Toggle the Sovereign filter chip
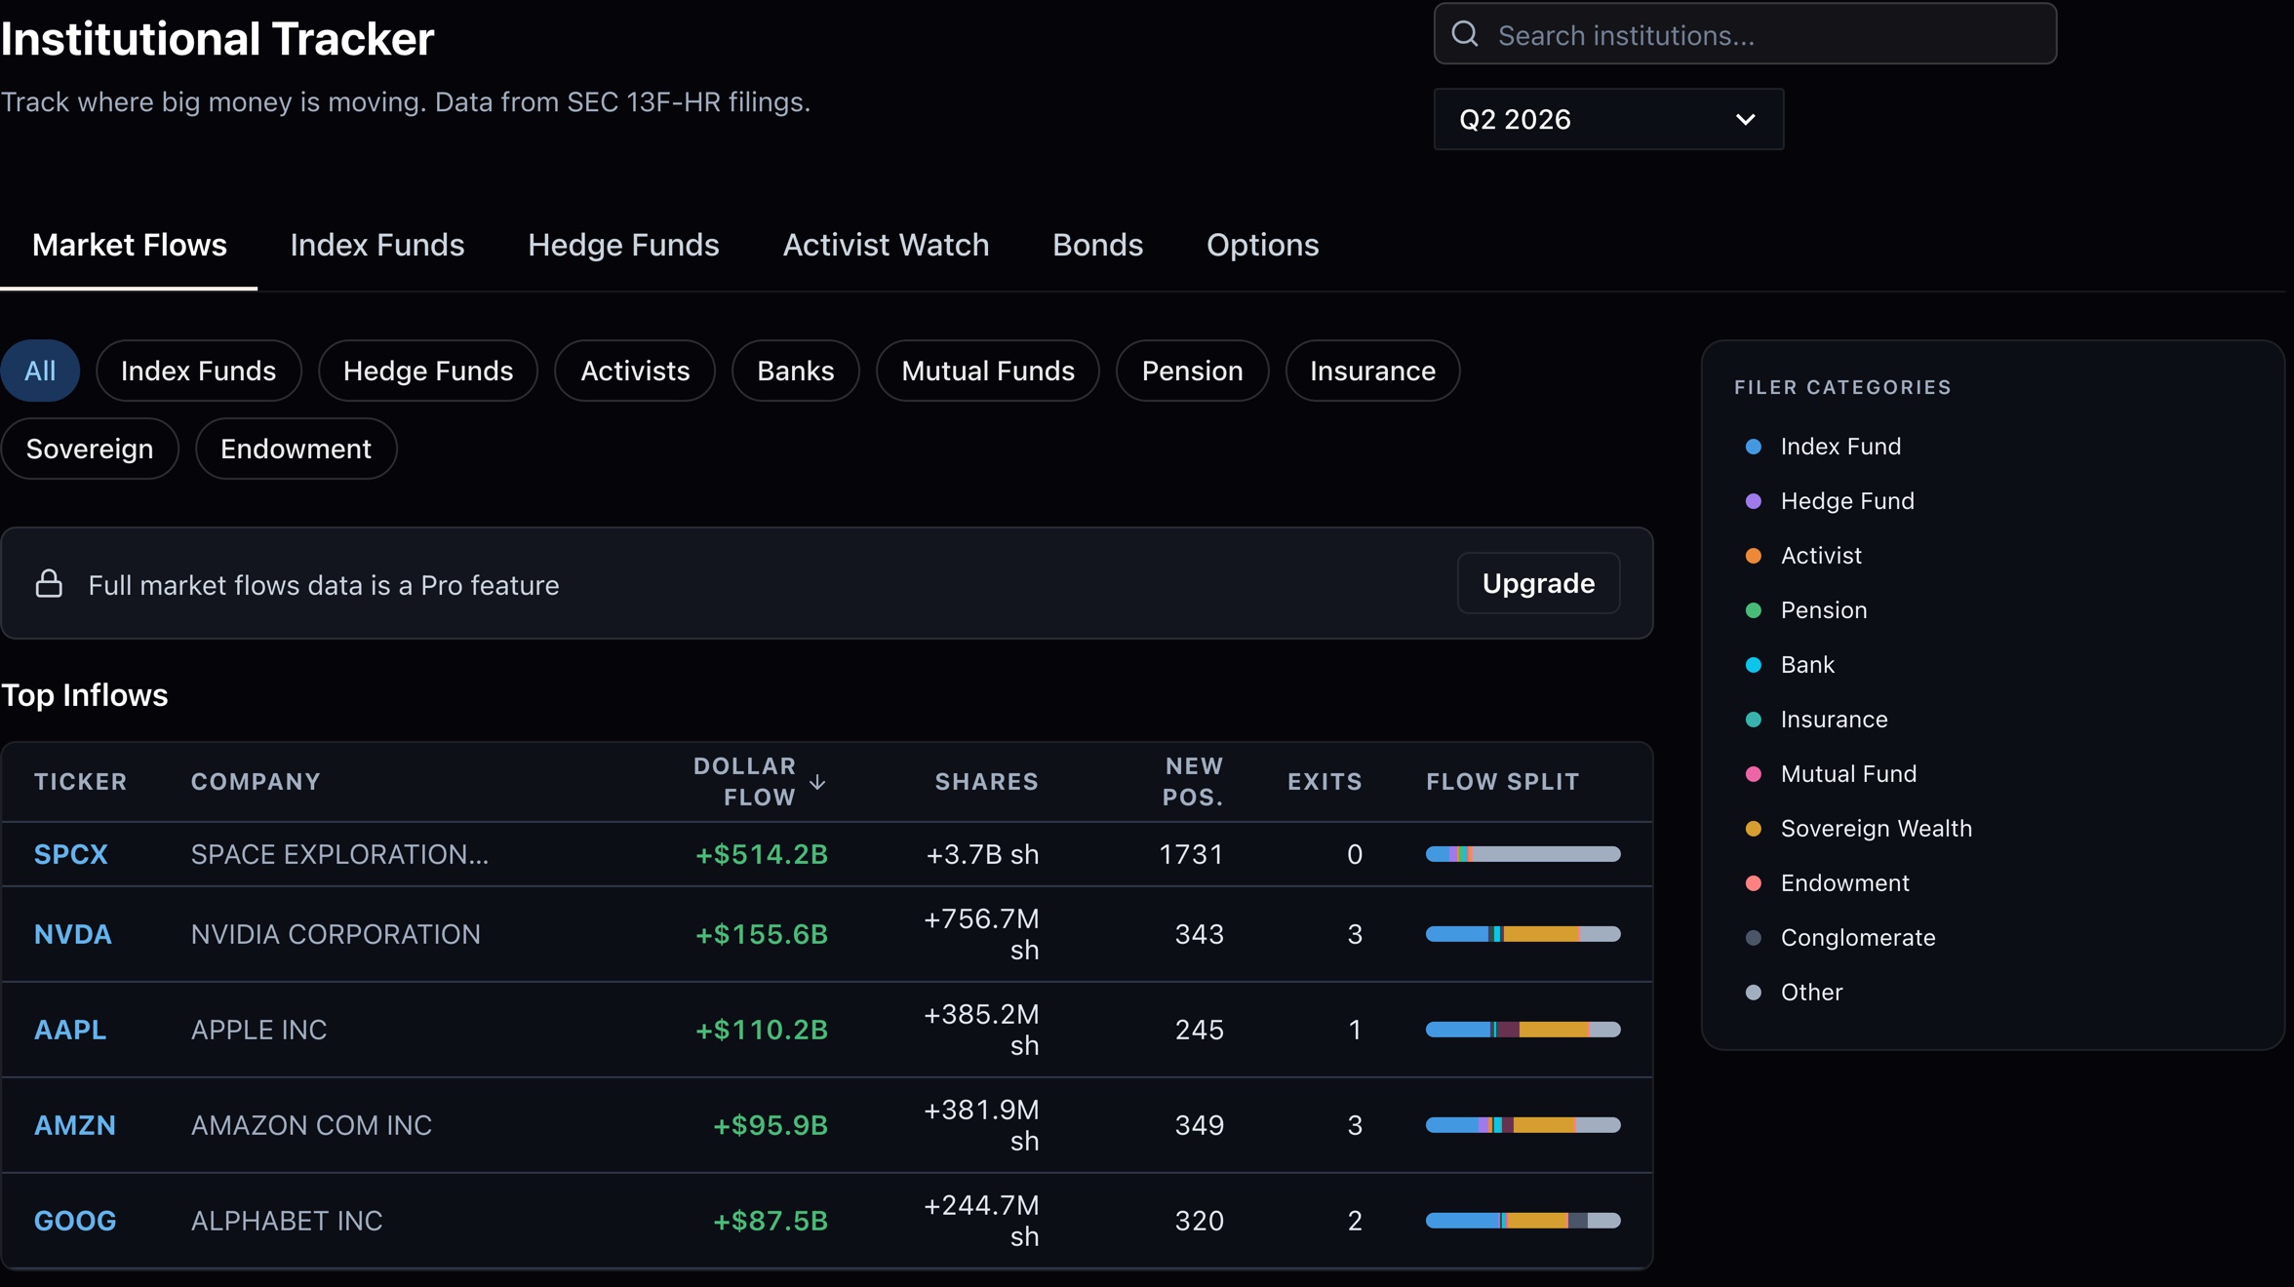Viewport: 2294px width, 1287px height. click(x=90, y=448)
